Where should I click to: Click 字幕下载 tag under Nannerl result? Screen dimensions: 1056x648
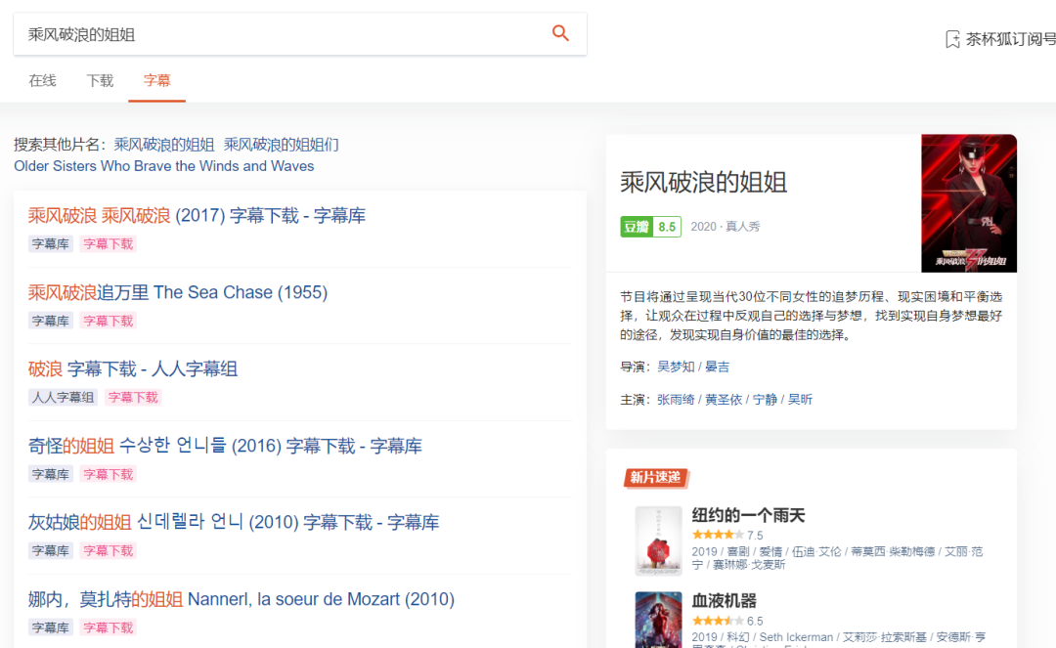109,627
